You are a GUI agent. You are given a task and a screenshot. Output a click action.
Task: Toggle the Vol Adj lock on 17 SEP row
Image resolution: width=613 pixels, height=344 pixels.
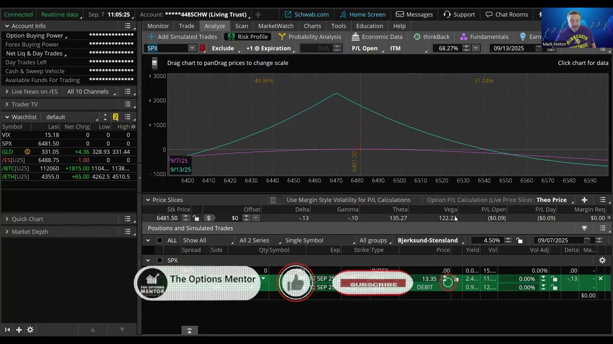(554, 279)
